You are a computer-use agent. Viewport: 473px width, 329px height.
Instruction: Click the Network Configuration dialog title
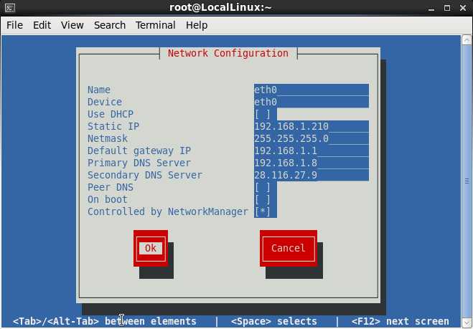[x=228, y=53]
